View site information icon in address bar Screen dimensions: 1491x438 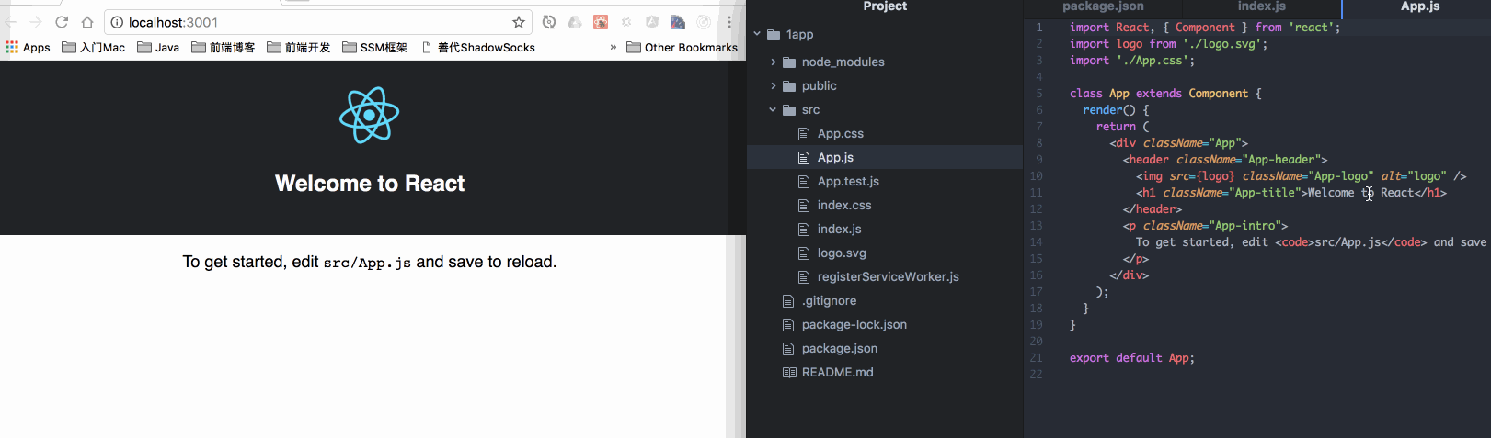[x=117, y=22]
